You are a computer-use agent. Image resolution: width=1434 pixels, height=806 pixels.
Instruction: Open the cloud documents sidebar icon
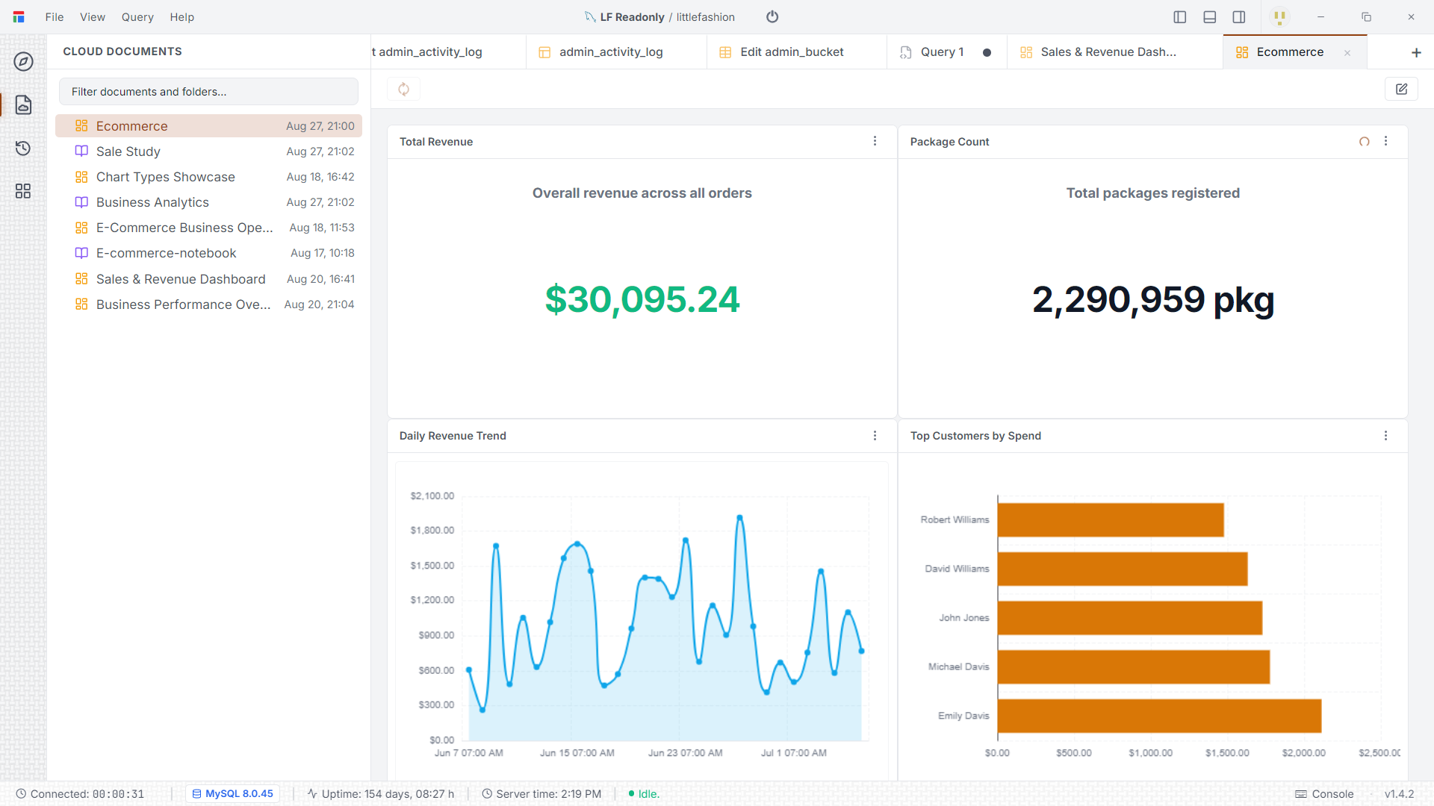[23, 104]
